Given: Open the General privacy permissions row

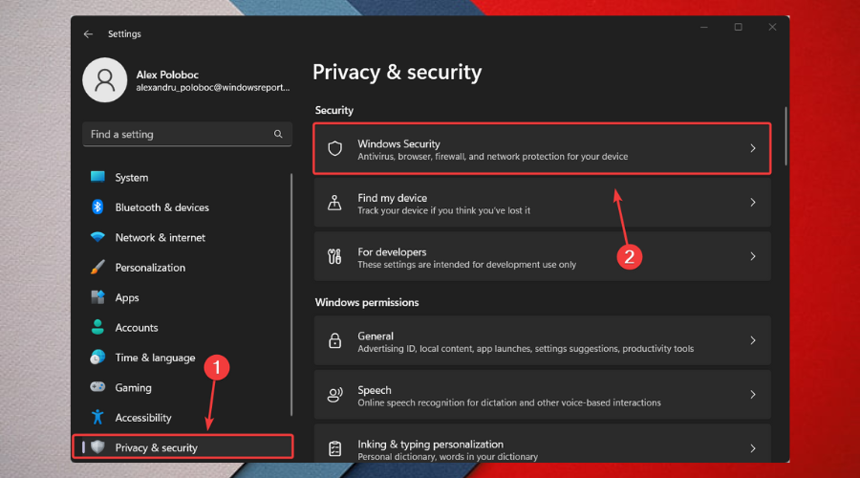Looking at the screenshot, I should [542, 341].
